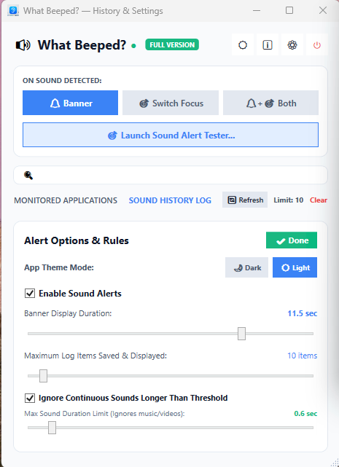Choose the Banner alert mode
This screenshot has height=467, width=339.
(x=71, y=103)
